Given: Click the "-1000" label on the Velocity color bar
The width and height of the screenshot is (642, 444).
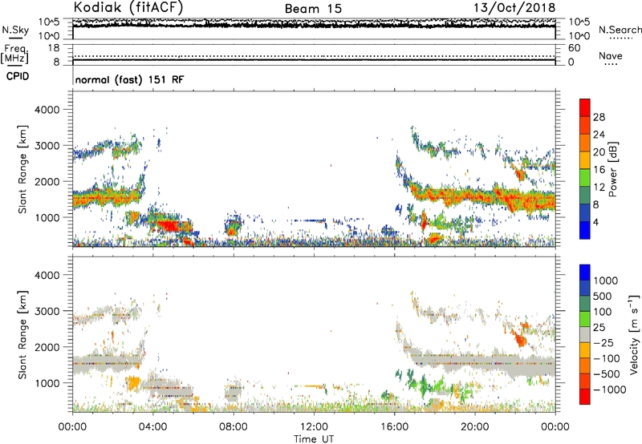Looking at the screenshot, I should pos(609,390).
